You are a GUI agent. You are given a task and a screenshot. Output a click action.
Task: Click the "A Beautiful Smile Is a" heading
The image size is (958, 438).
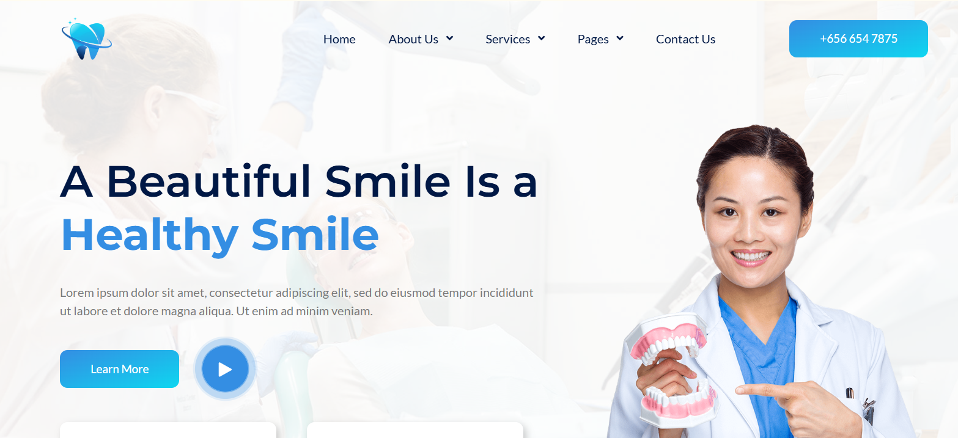pyautogui.click(x=299, y=181)
